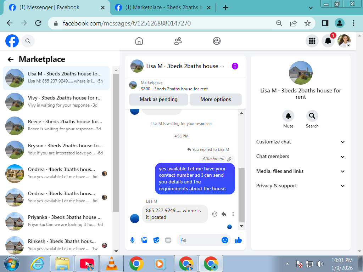Open the Groups icon in top navigation
Viewport: 363px width, 272px height.
click(x=217, y=41)
